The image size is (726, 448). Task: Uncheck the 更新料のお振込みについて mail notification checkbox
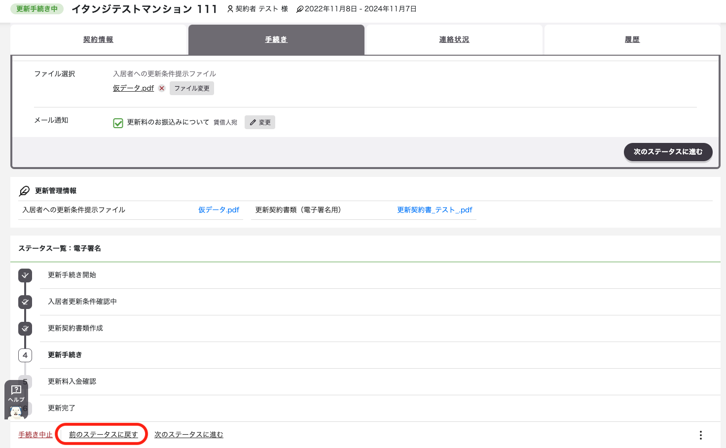tap(118, 123)
